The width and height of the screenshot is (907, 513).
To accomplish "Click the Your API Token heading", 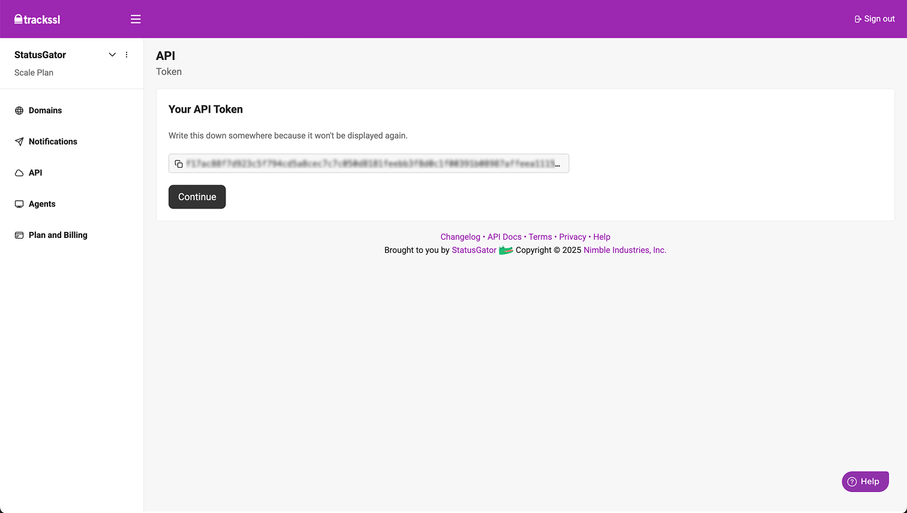I will [206, 109].
